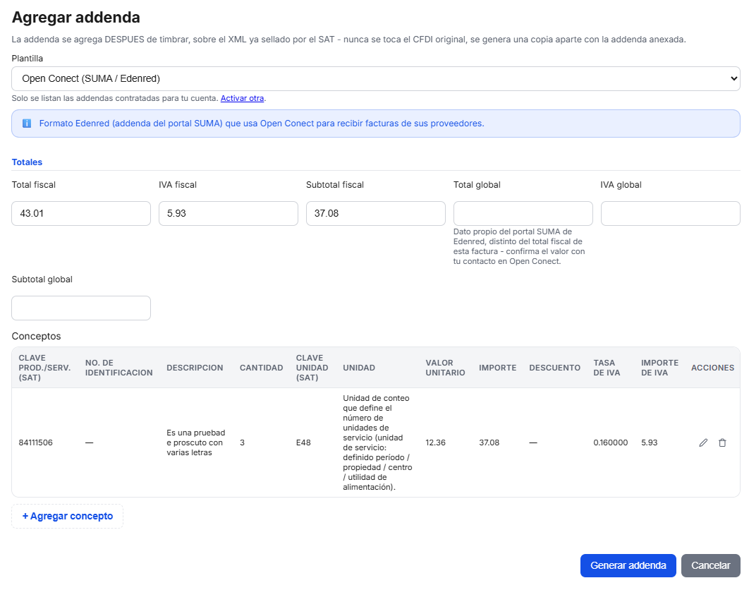The height and width of the screenshot is (590, 749).
Task: Click the valor unitario '12.36'
Action: click(x=436, y=442)
